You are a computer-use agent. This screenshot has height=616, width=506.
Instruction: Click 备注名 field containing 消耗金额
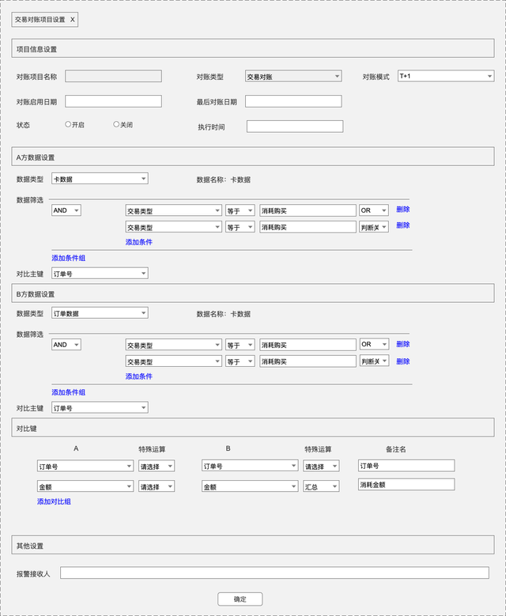tap(406, 485)
